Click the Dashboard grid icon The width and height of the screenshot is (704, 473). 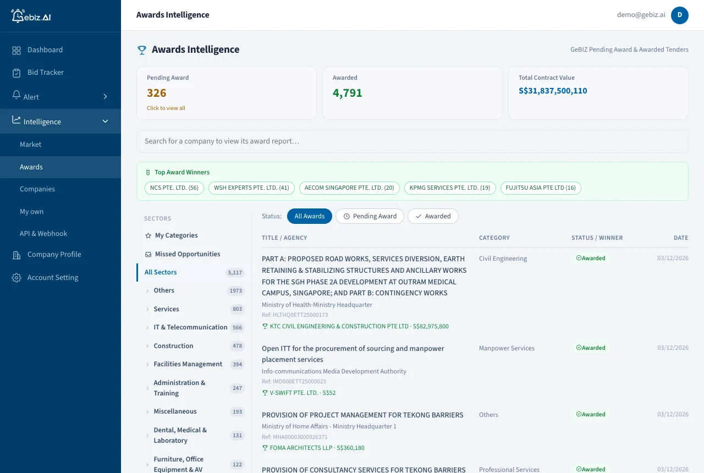click(16, 50)
